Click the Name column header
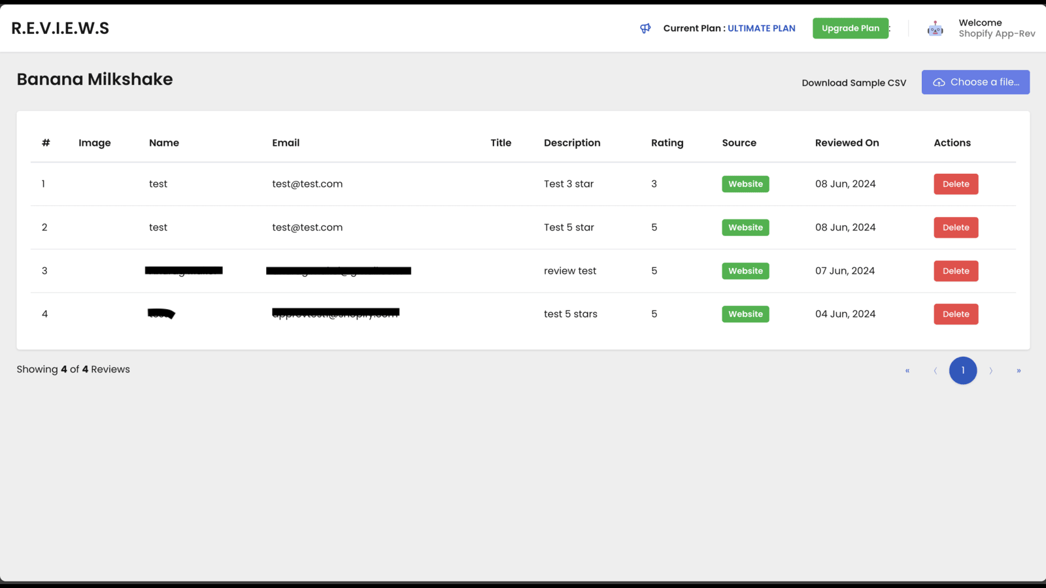This screenshot has height=588, width=1046. (x=164, y=142)
